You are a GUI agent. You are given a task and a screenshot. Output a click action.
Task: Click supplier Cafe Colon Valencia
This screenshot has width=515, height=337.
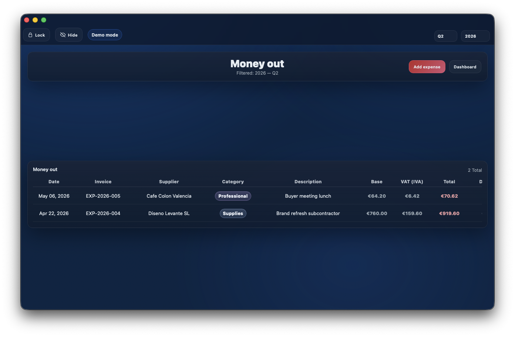point(169,196)
